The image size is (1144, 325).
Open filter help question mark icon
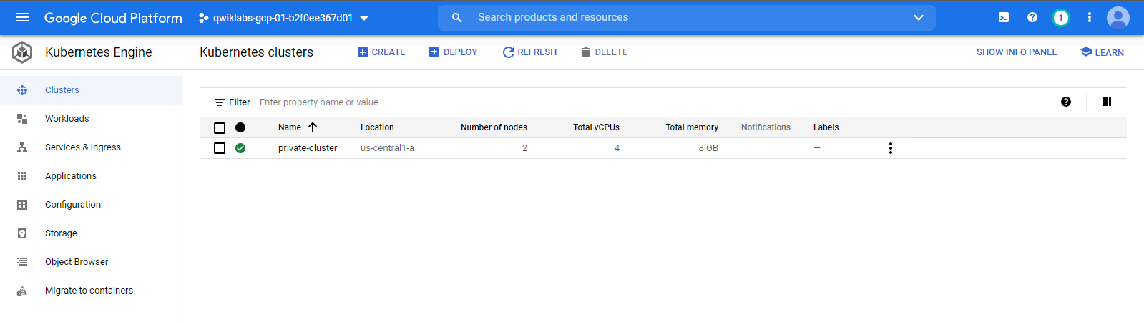1066,102
